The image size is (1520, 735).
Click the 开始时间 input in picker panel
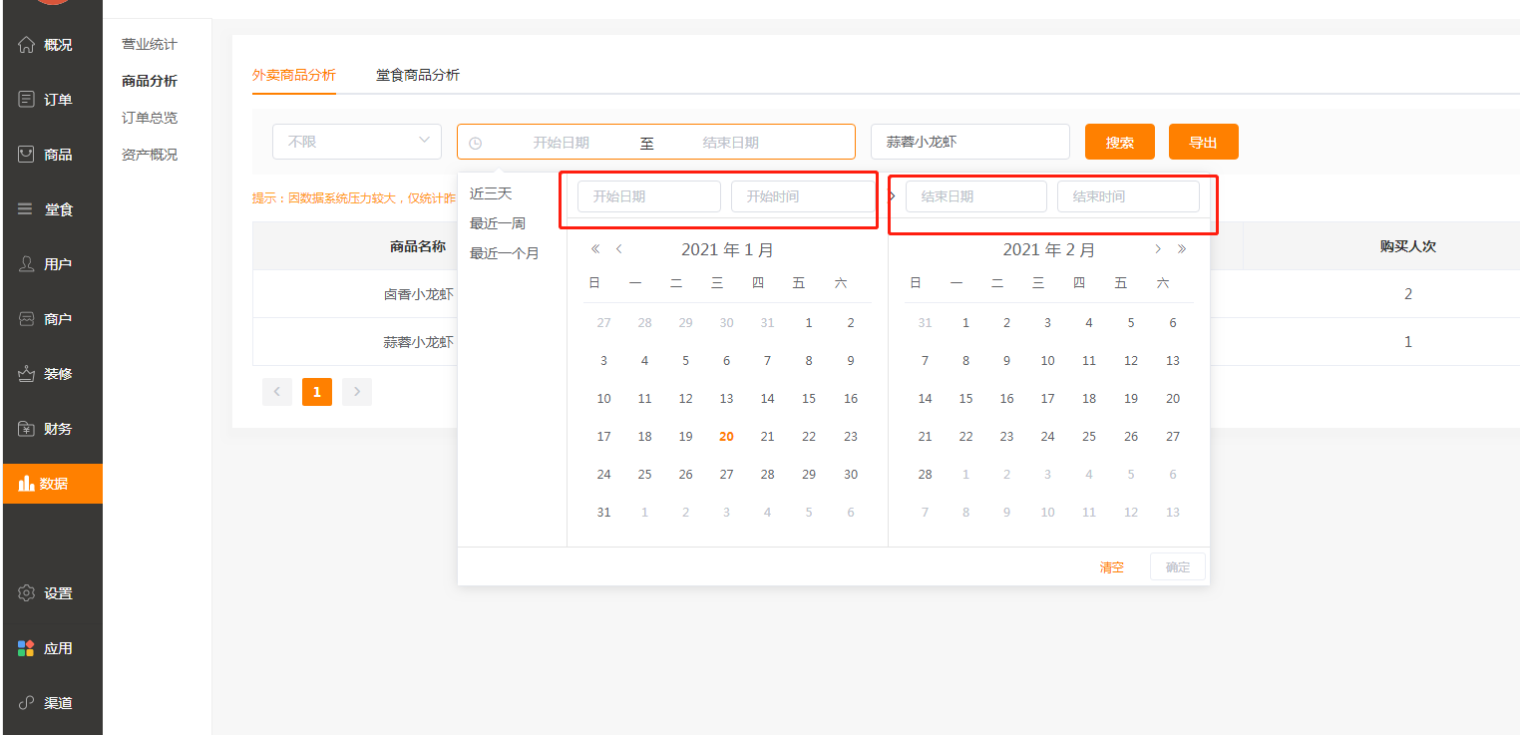(803, 196)
